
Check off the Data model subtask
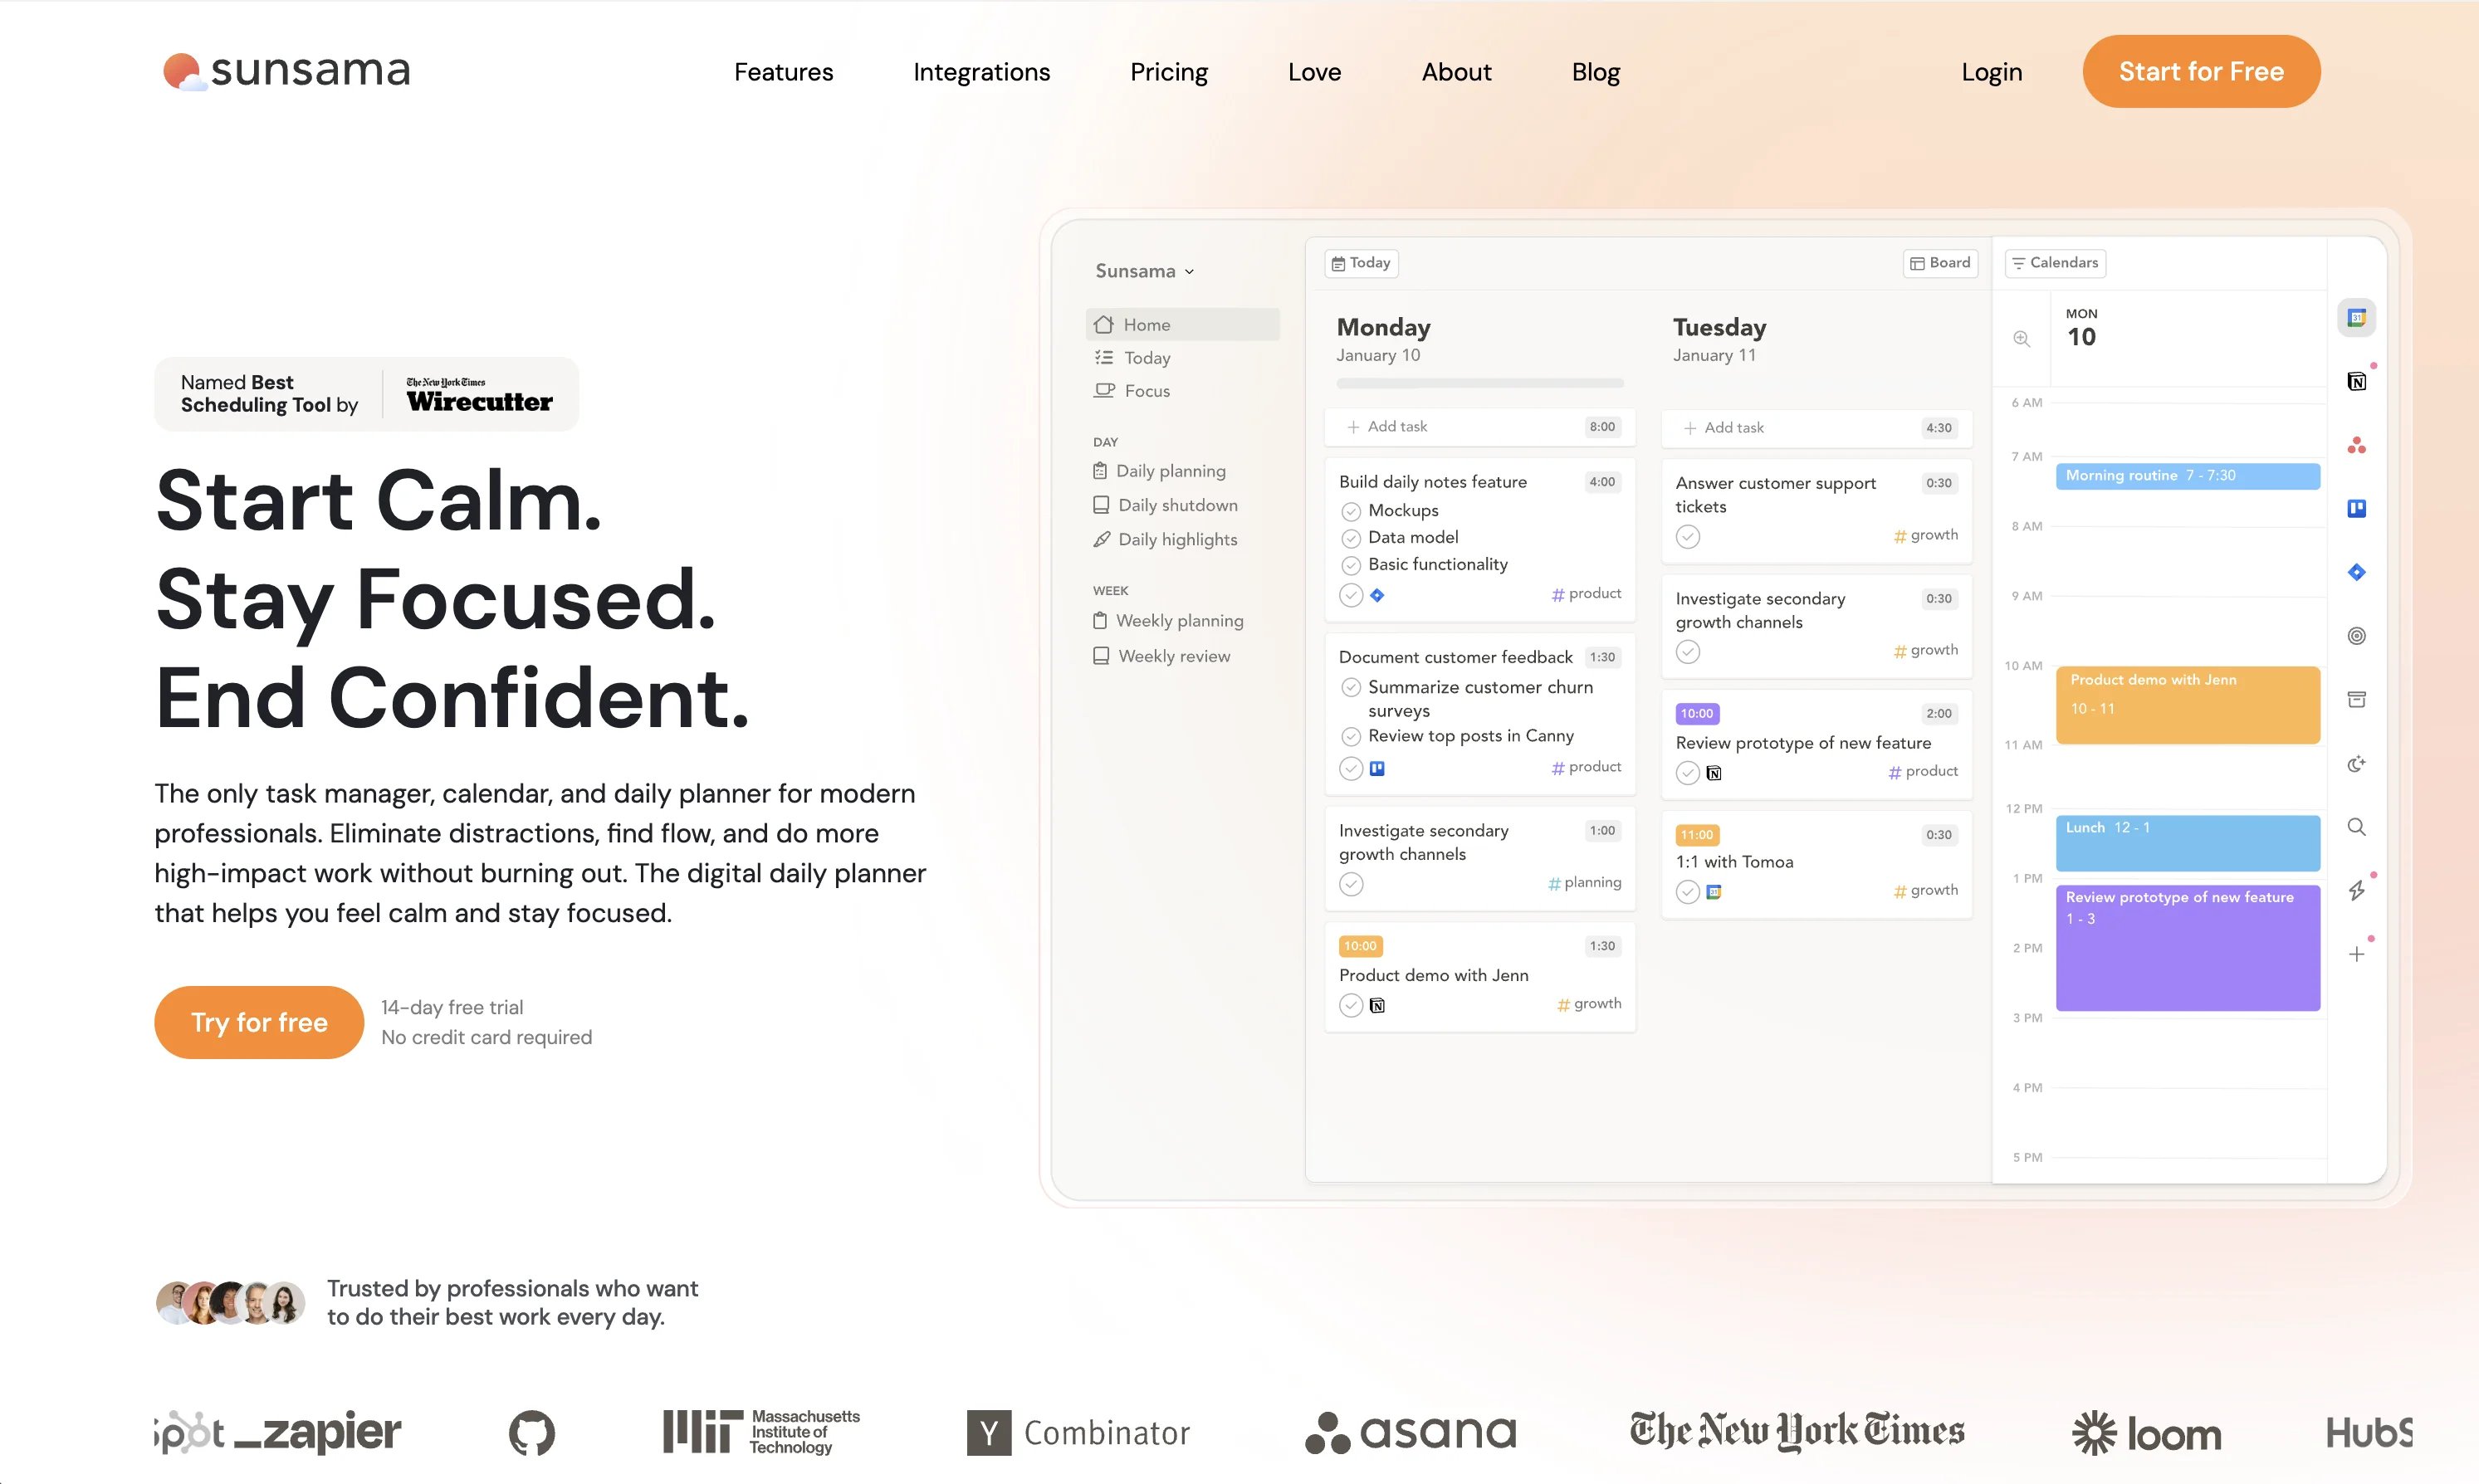[x=1351, y=538]
